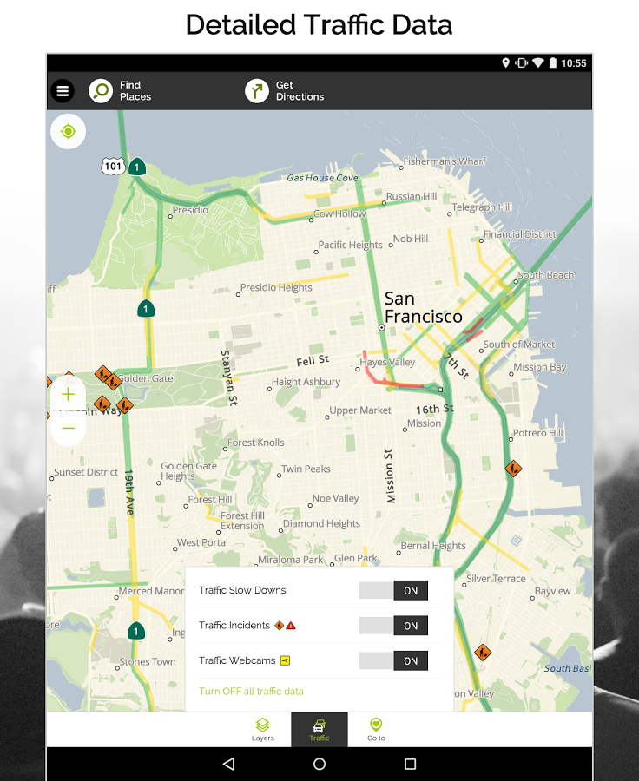Tap the Sunset District label
Image resolution: width=639 pixels, height=781 pixels.
point(86,472)
